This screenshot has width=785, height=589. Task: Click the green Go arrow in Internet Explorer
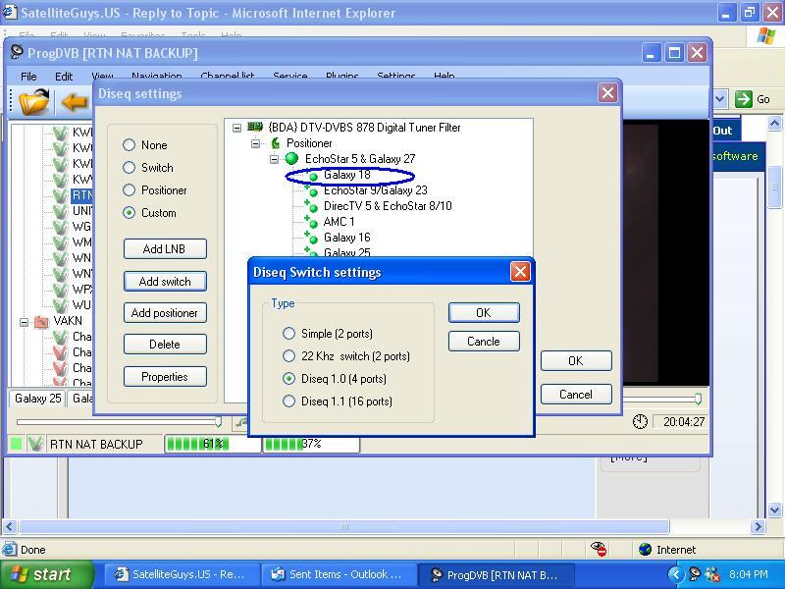pyautogui.click(x=744, y=99)
